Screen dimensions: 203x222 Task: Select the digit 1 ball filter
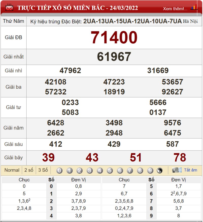coord(70,171)
